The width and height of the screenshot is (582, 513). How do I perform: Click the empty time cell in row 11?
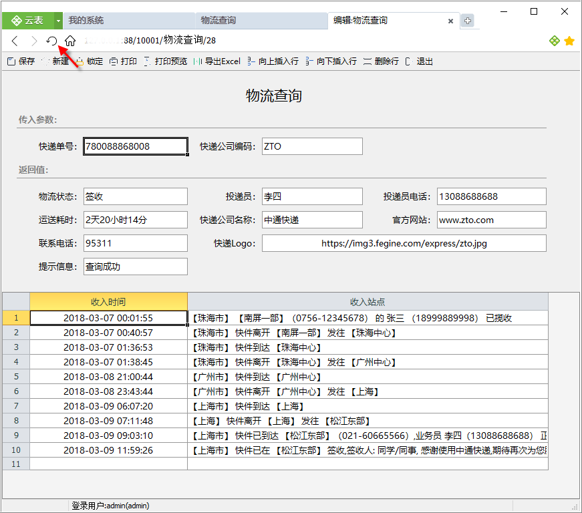[108, 464]
